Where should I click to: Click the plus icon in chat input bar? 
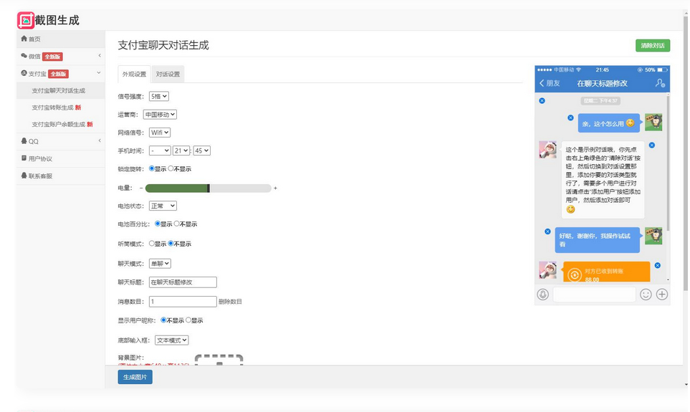coord(662,294)
